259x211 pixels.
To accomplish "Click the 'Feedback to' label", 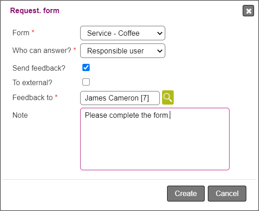I will point(33,97).
